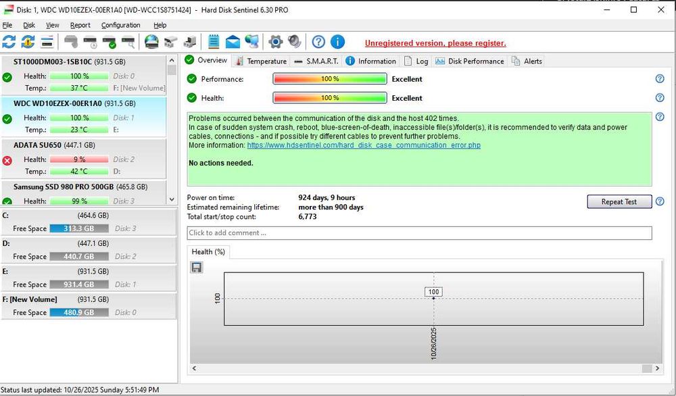Switch to the Disk Performance tab
This screenshot has width=676, height=396.
coord(470,61)
